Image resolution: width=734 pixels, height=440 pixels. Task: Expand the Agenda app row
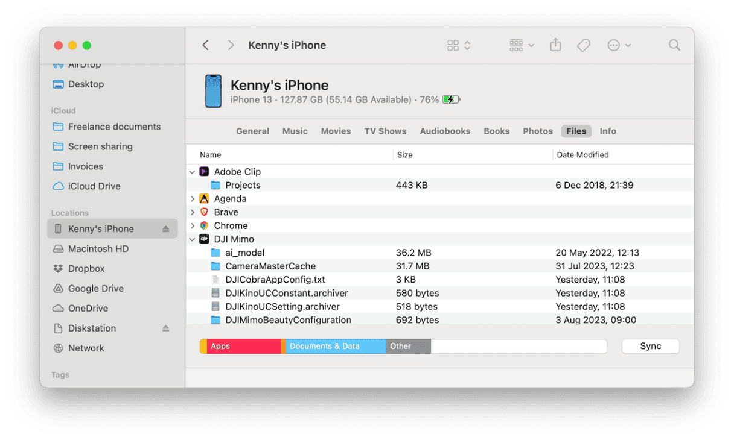(x=193, y=199)
